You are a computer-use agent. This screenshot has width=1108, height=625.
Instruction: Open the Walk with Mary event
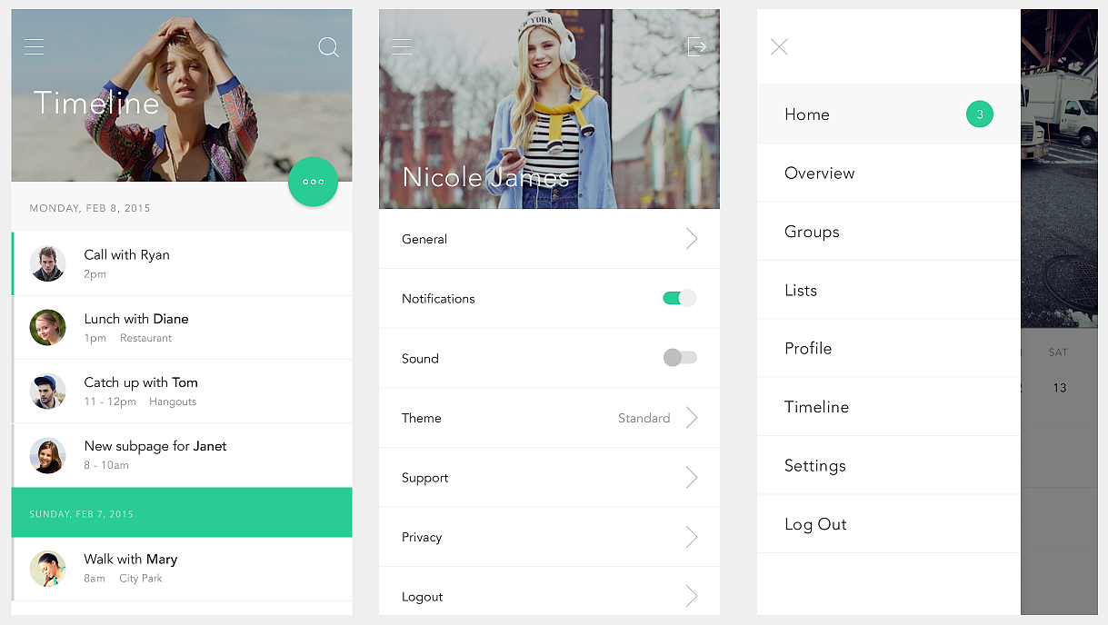pos(182,569)
